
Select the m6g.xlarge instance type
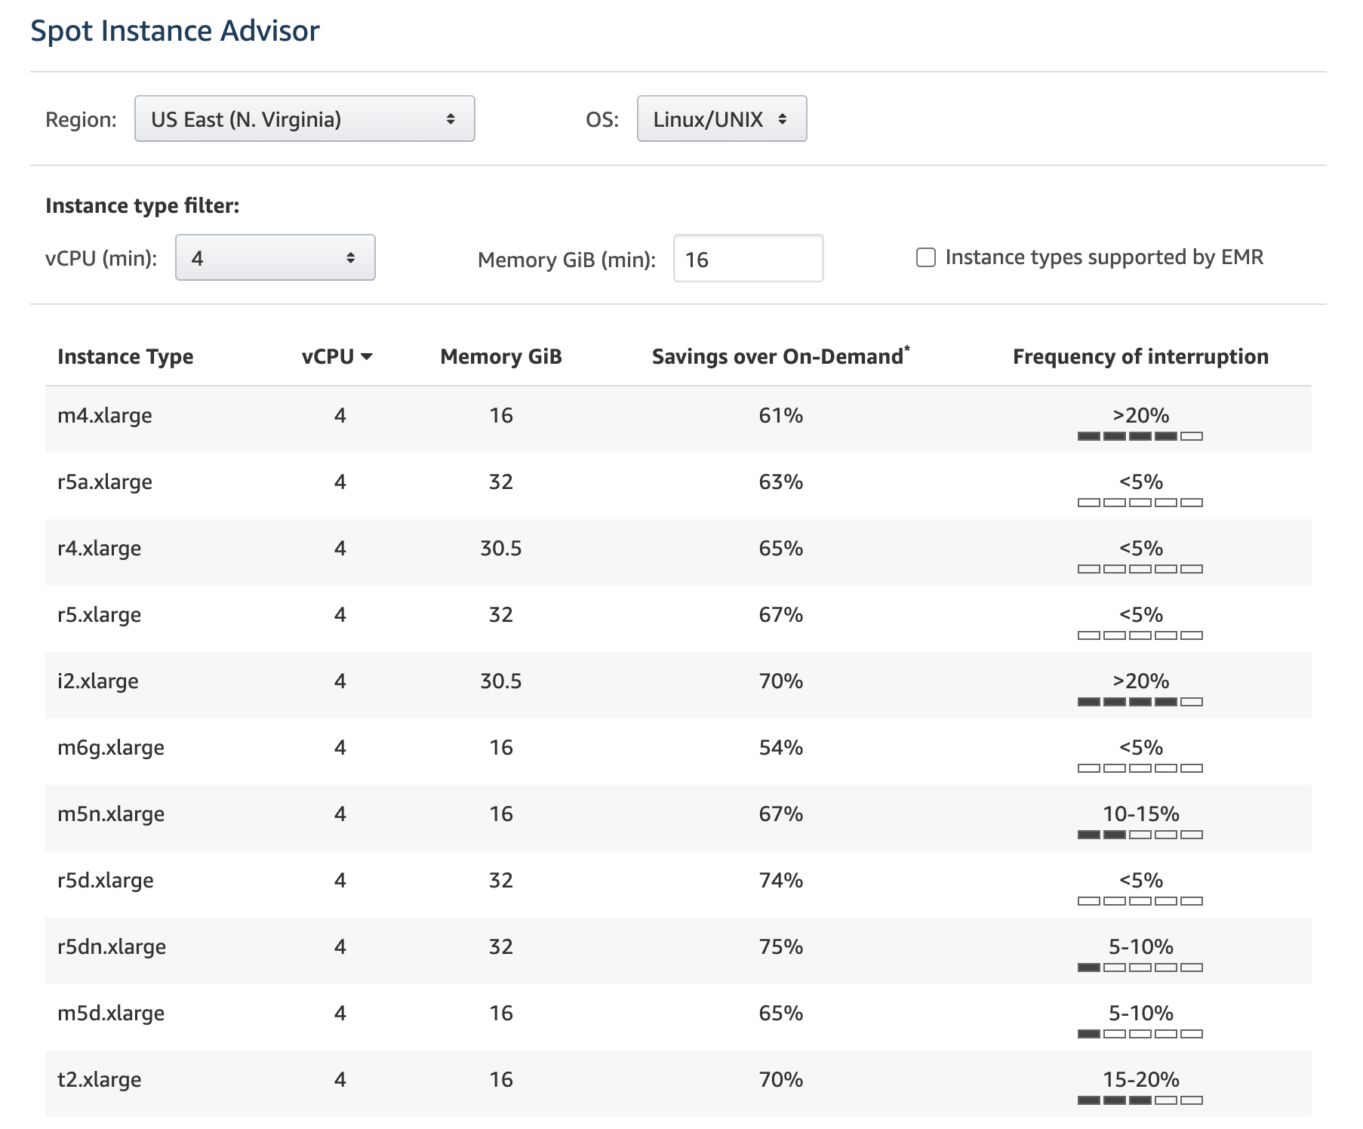[x=111, y=748]
